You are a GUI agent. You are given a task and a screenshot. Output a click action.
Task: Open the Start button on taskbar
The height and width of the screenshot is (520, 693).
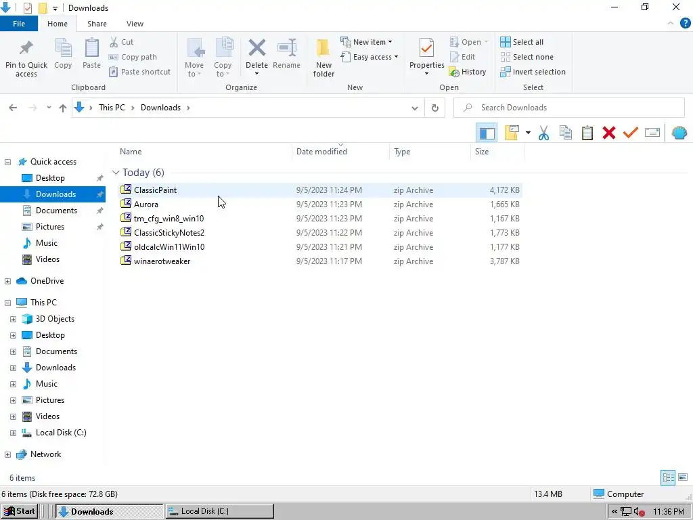(x=20, y=512)
